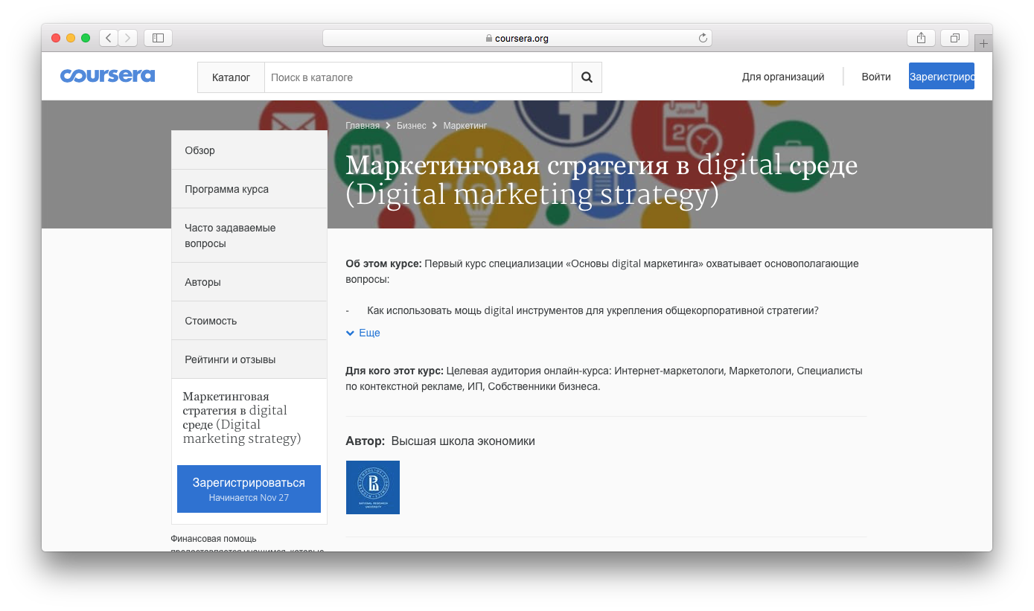The image size is (1034, 611).
Task: Click the course title heading
Action: point(601,179)
